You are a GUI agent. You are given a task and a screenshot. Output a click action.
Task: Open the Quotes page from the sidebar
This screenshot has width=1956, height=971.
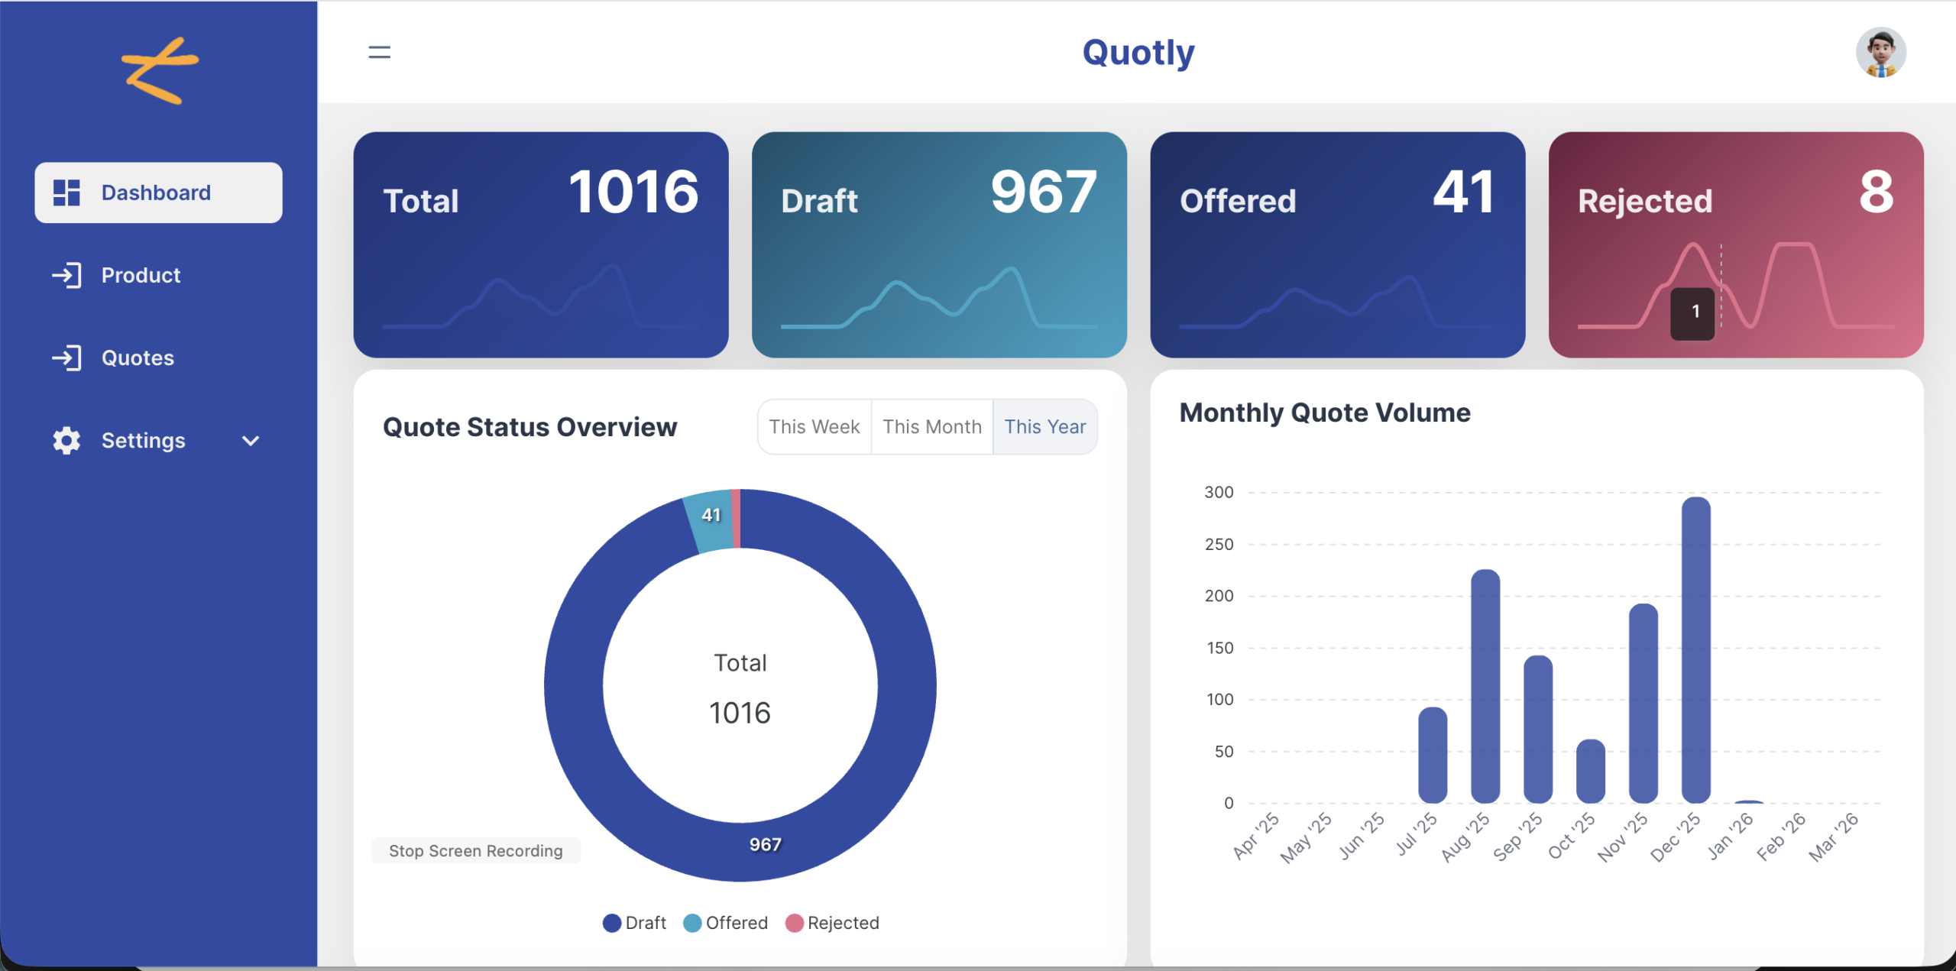(138, 357)
